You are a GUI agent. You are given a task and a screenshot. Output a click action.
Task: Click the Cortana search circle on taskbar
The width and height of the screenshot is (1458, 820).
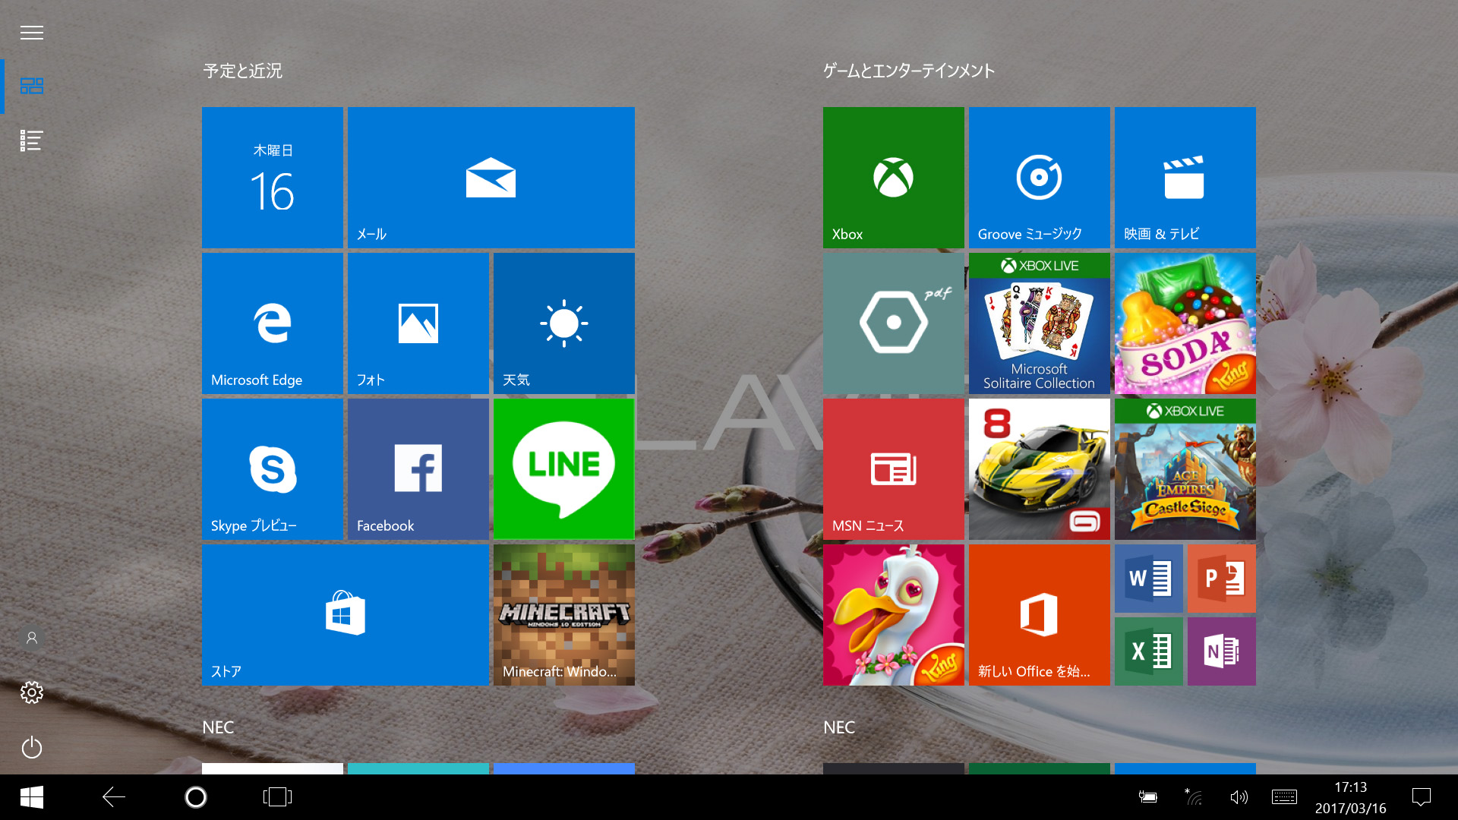(x=195, y=797)
